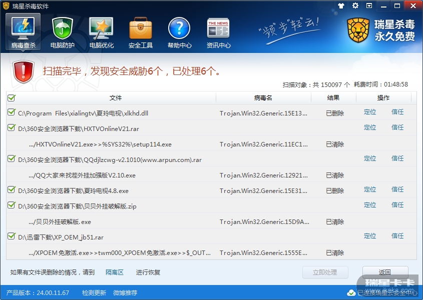
Task: Click the Rising lion logo
Action: click(x=358, y=30)
